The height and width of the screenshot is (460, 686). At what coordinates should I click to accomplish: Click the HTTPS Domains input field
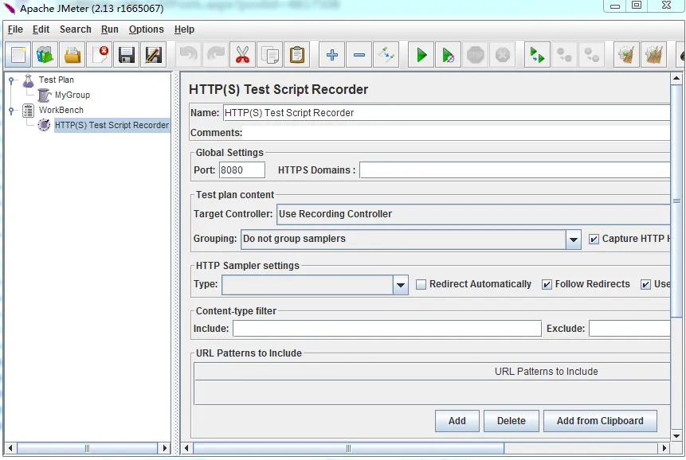(515, 170)
